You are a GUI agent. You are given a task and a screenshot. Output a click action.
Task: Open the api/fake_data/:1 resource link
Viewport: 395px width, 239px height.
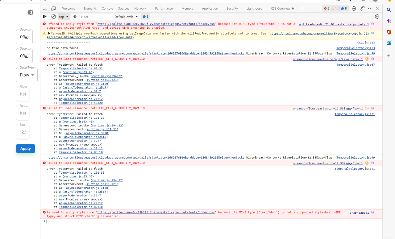[x=328, y=59]
